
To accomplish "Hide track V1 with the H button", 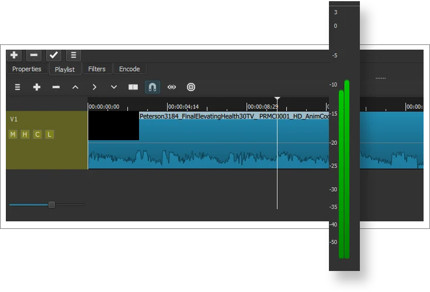I will [x=25, y=134].
